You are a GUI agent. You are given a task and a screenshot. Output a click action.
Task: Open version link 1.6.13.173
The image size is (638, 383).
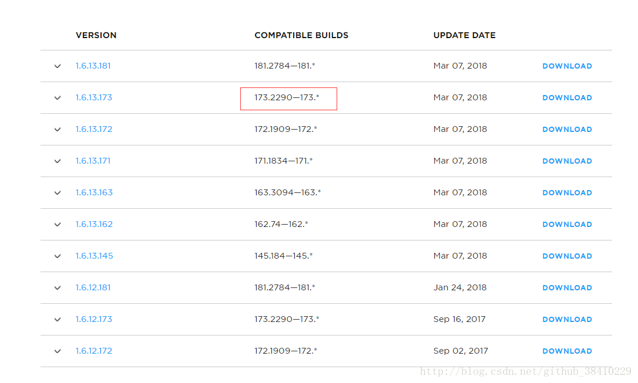[x=94, y=97]
